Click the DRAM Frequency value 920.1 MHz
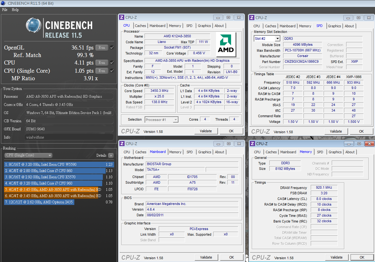The image size is (375, 262). (324, 188)
